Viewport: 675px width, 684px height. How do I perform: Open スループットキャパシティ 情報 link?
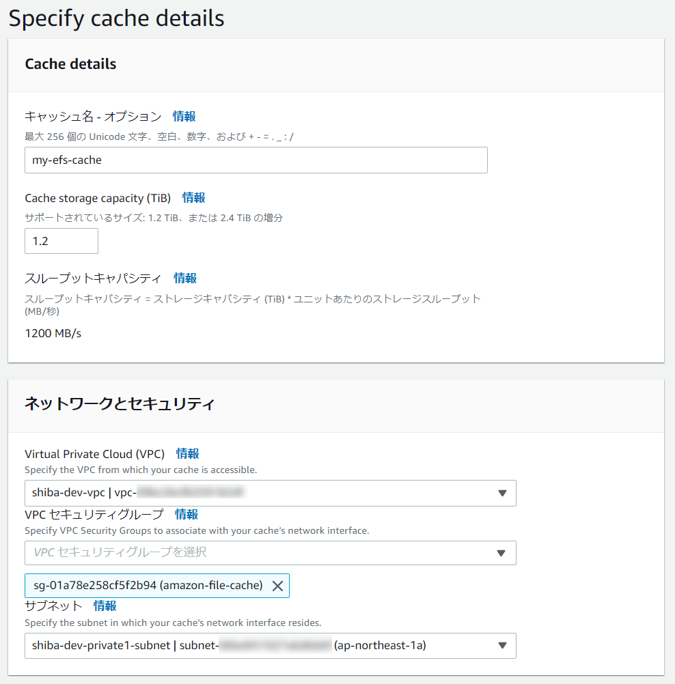point(184,278)
